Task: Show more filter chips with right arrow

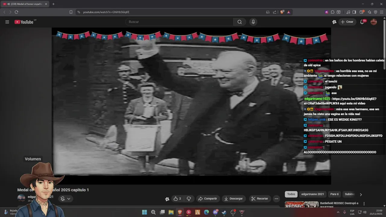Action: [361, 195]
